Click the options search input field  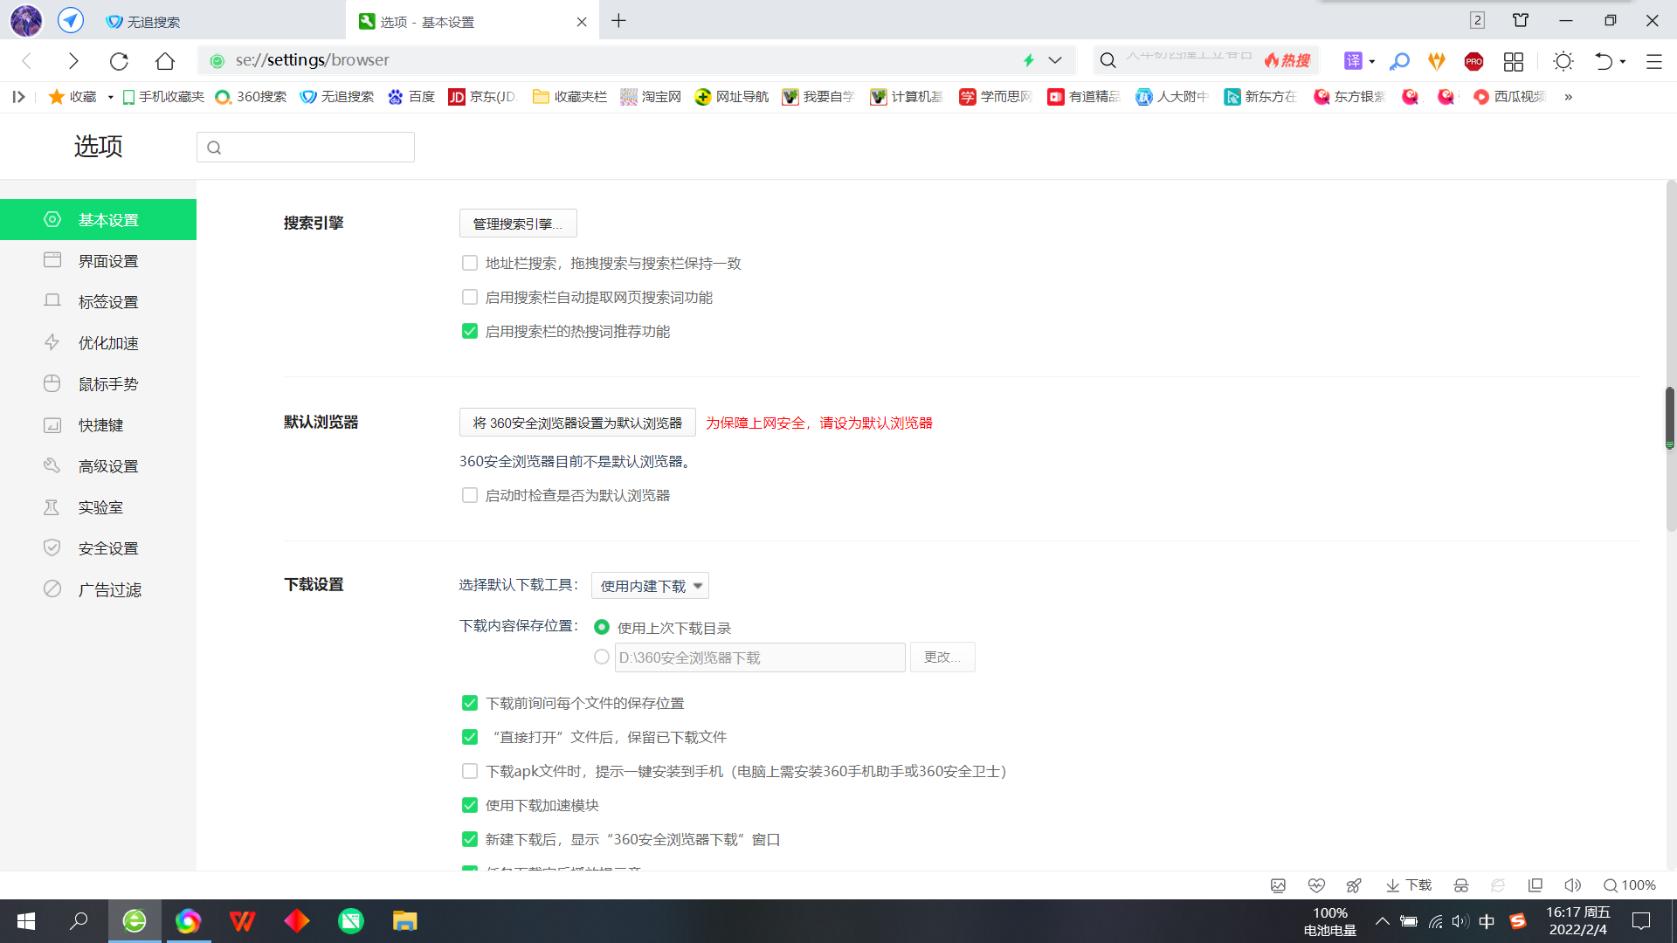306,147
